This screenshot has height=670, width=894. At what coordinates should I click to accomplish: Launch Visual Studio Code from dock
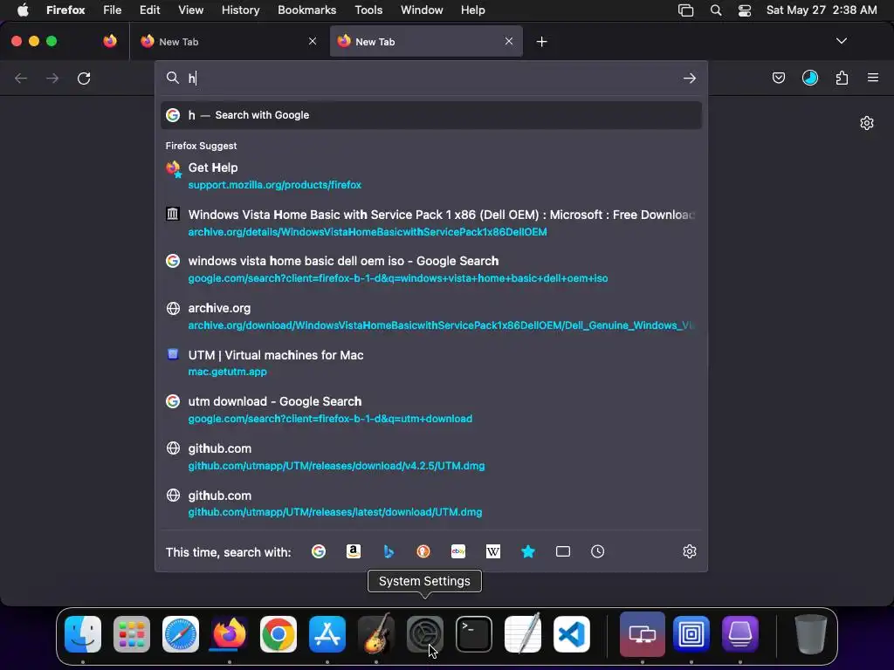coord(572,633)
